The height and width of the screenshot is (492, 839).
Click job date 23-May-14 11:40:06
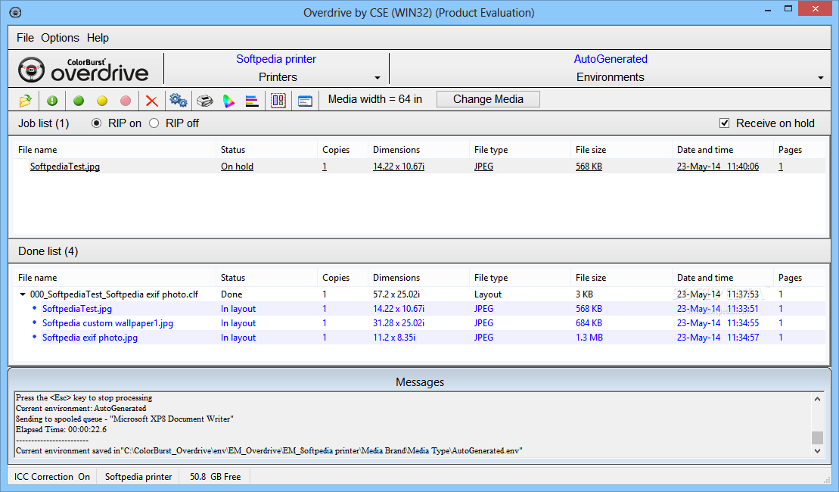(717, 166)
